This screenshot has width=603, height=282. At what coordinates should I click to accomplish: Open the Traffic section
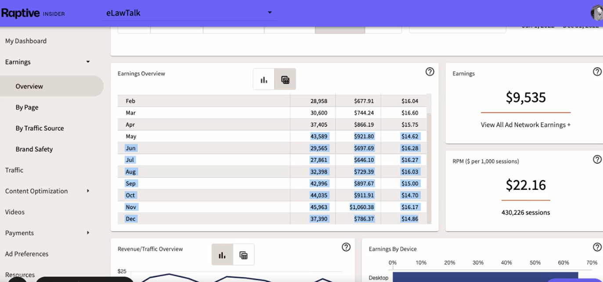click(14, 170)
